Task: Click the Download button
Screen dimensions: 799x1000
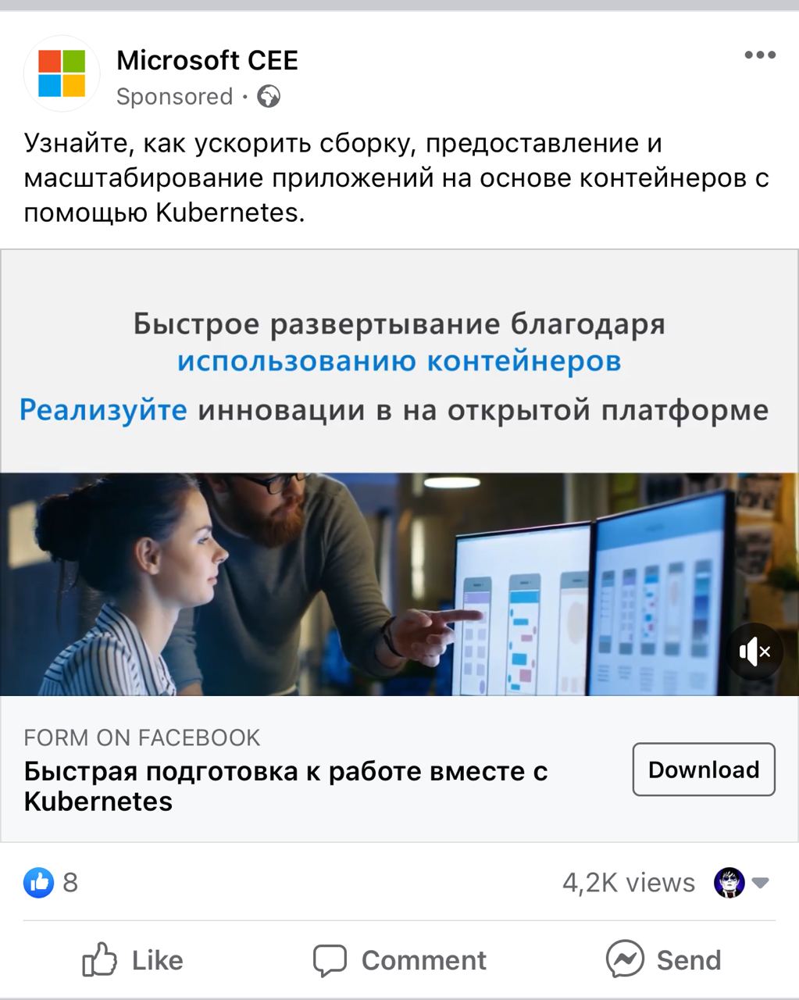Action: pyautogui.click(x=704, y=770)
